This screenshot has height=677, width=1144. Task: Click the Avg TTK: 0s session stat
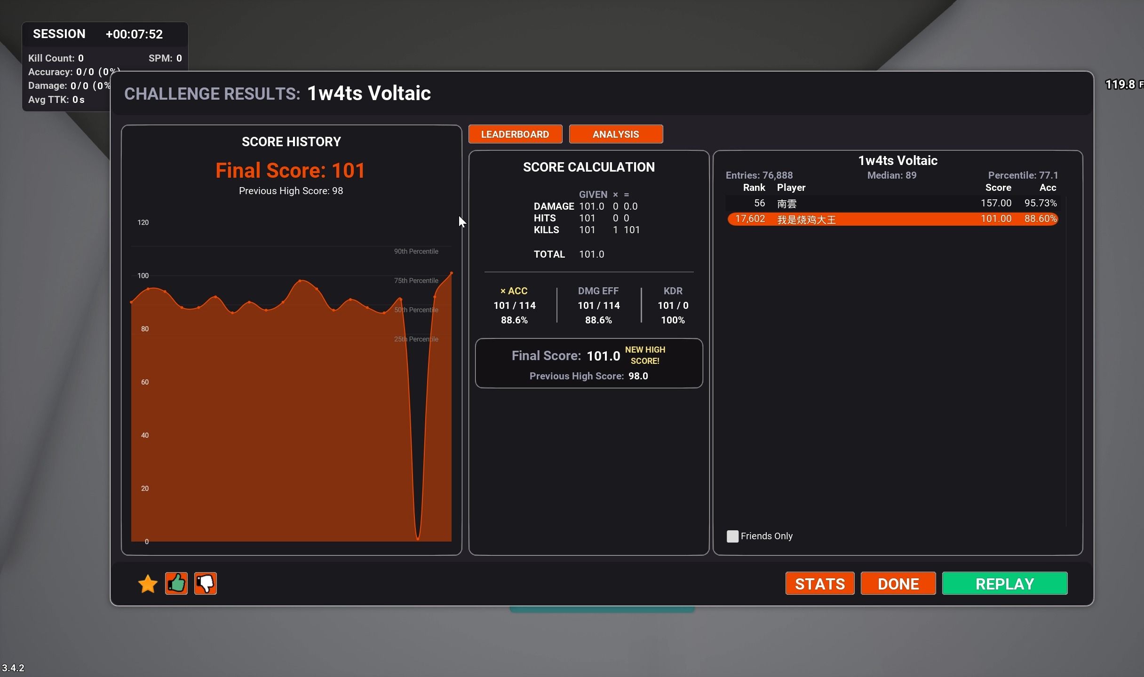coord(56,100)
